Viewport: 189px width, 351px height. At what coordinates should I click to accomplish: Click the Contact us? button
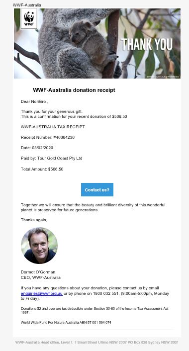point(97,189)
